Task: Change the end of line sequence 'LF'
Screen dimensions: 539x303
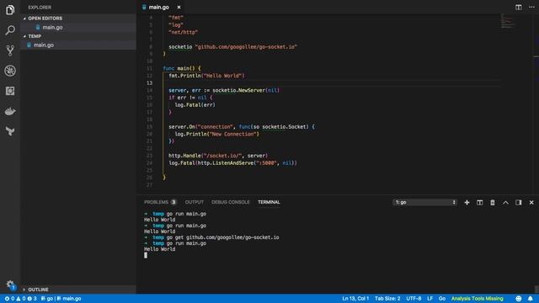Action: [430, 299]
